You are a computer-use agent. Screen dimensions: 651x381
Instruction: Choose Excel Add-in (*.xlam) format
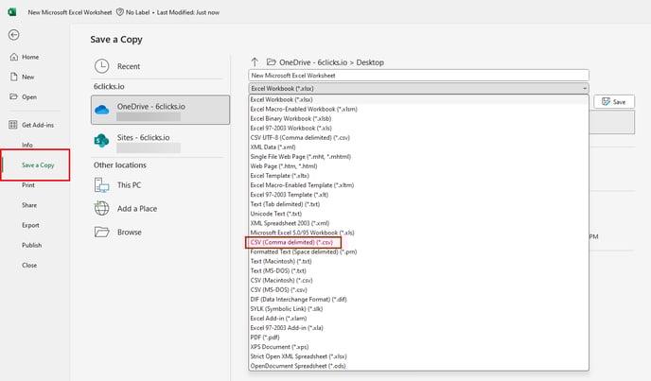pos(418,319)
